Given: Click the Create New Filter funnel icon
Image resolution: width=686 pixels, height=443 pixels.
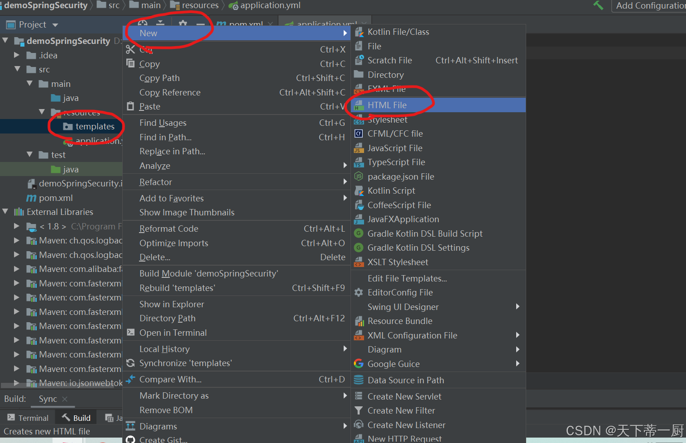Looking at the screenshot, I should (x=359, y=410).
